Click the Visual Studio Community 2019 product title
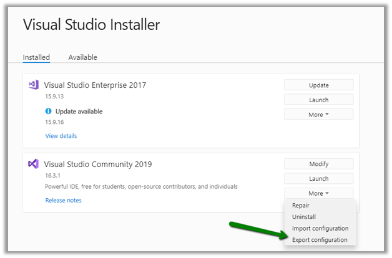The image size is (392, 258). pos(98,165)
